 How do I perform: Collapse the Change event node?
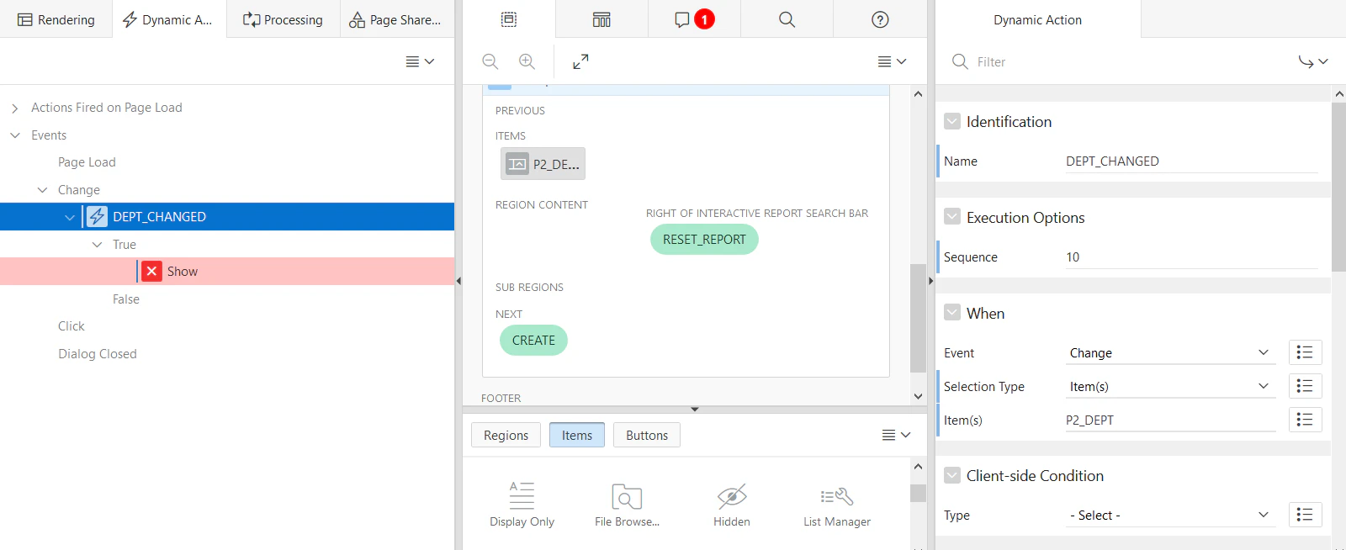tap(42, 190)
